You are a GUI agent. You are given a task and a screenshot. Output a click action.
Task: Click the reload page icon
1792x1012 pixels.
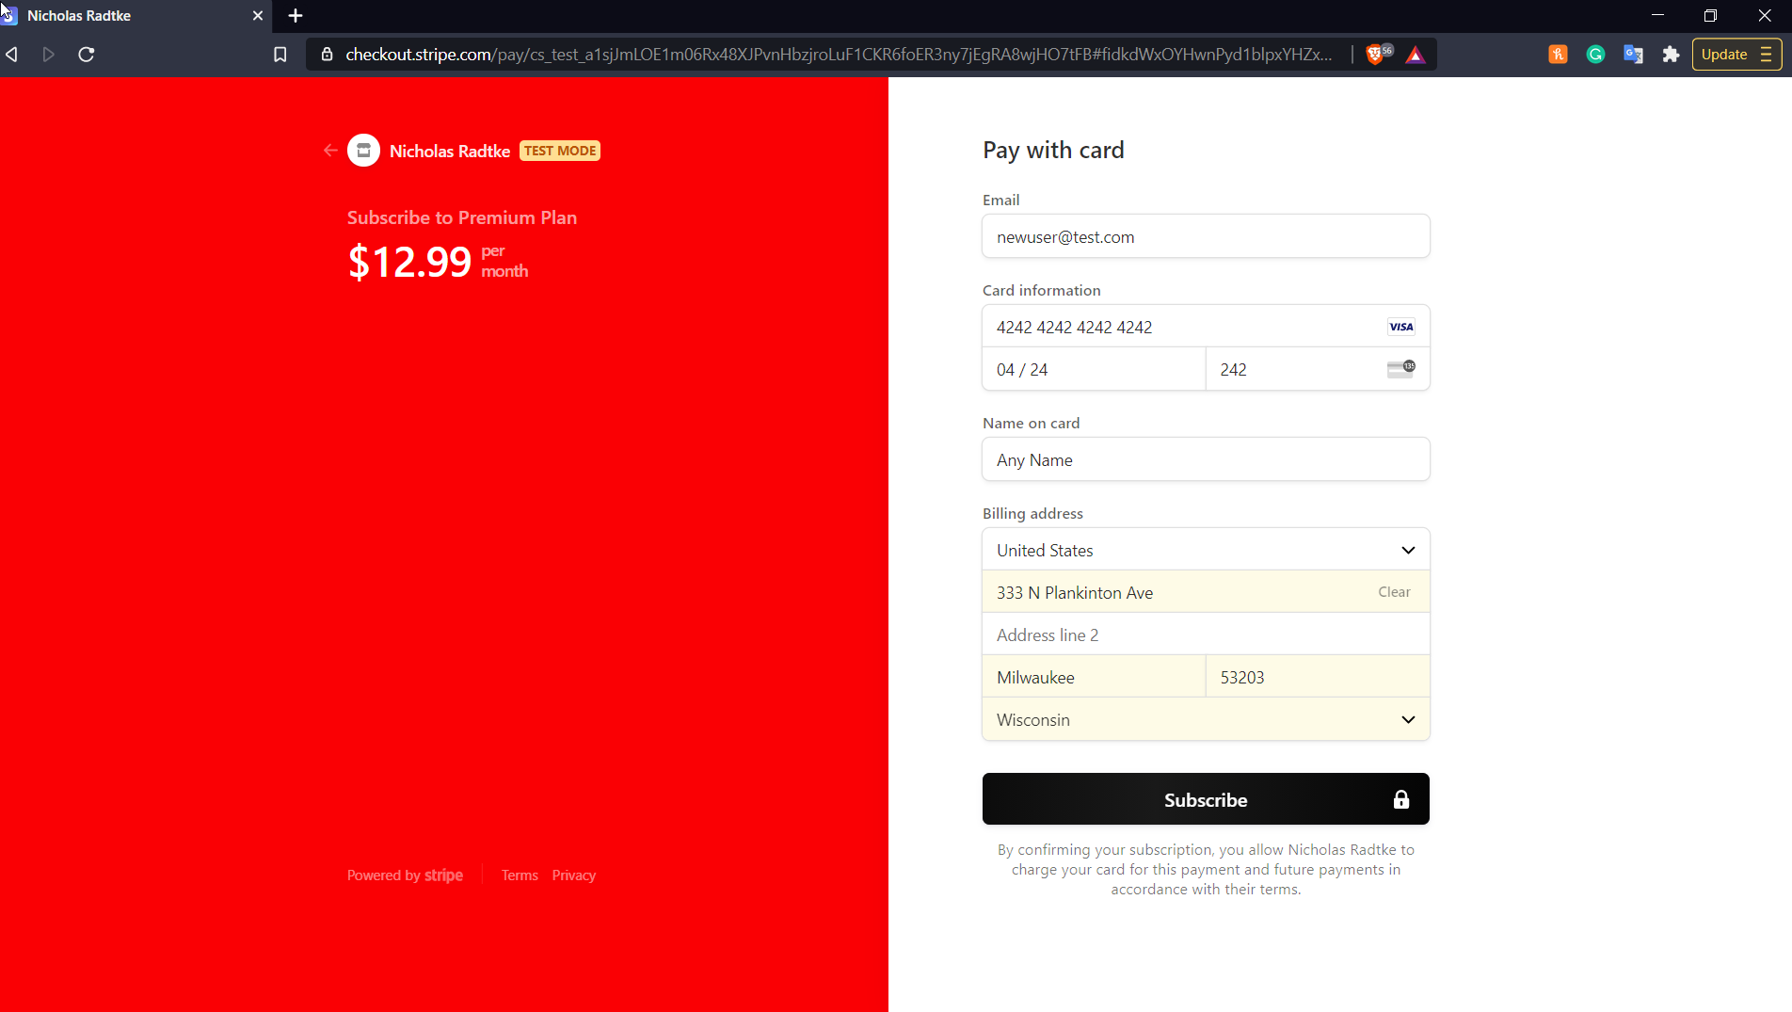pyautogui.click(x=85, y=55)
